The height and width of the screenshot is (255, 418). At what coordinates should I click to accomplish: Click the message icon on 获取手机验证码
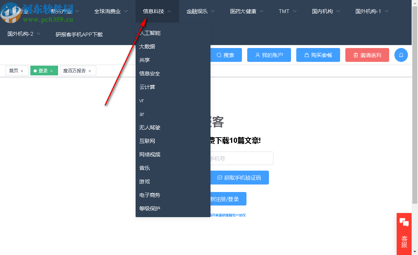tap(221, 177)
